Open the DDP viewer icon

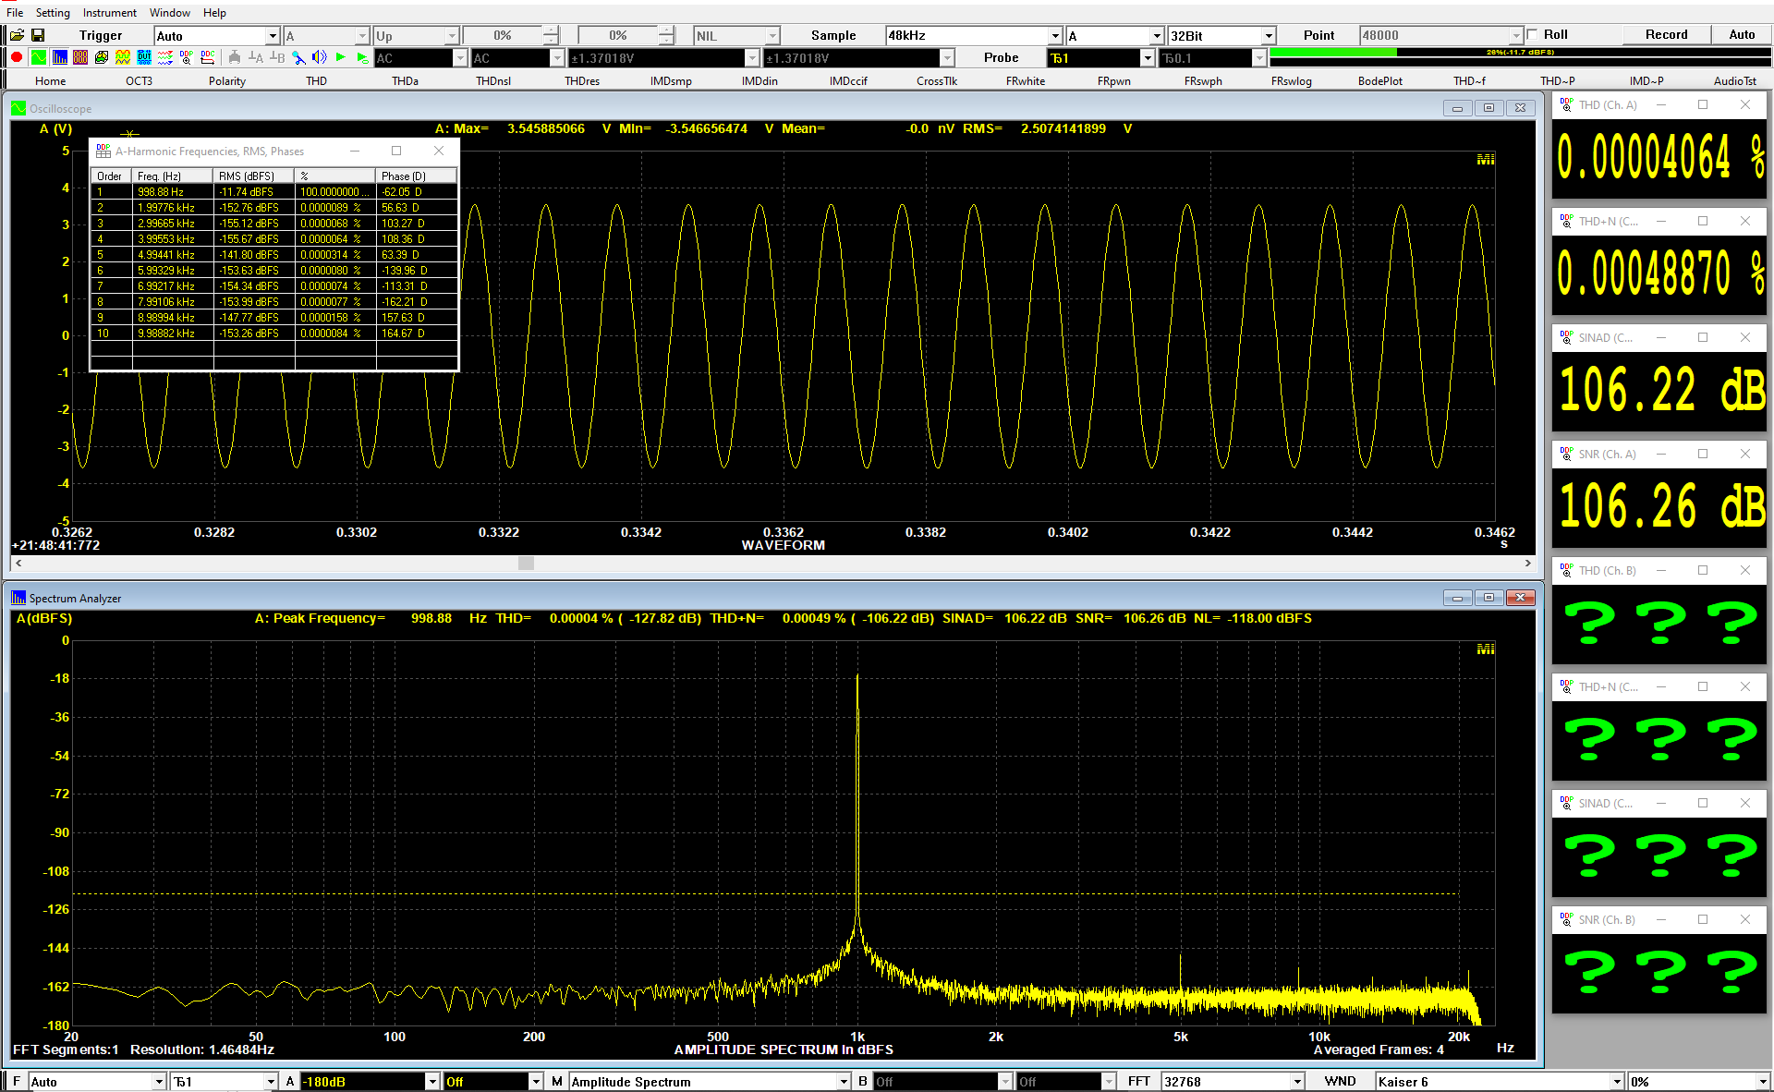click(x=187, y=57)
